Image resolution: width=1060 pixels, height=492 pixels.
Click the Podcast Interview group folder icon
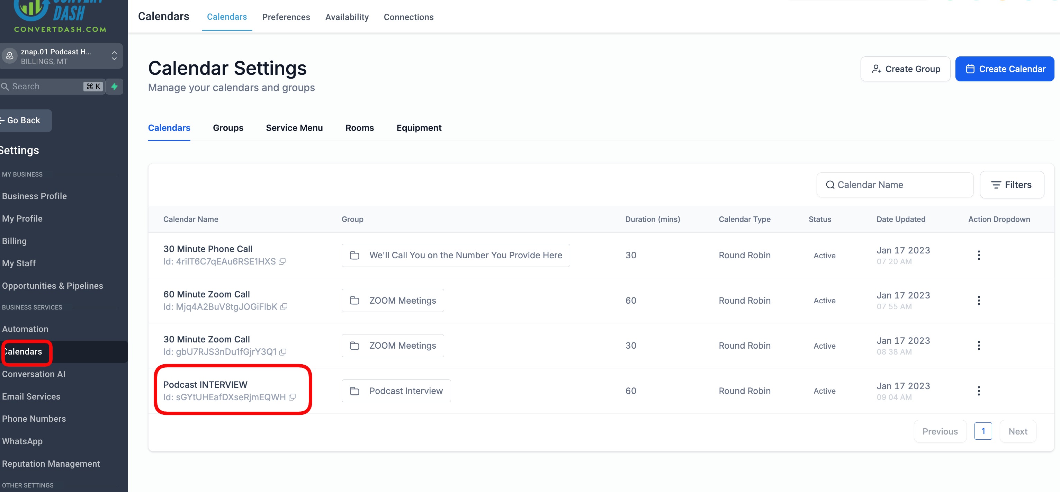click(x=354, y=391)
